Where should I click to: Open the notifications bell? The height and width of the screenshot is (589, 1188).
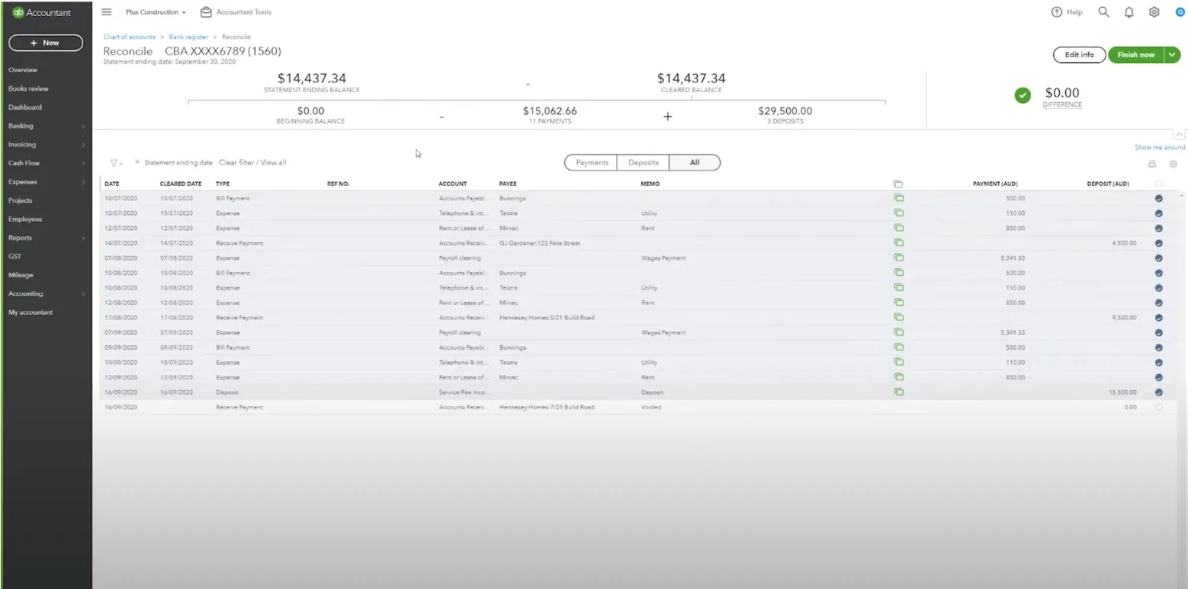pos(1129,12)
